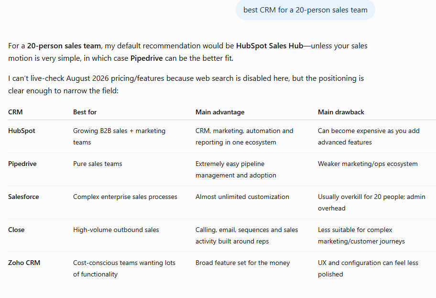The width and height of the screenshot is (436, 298).
Task: Click the Broad feature set for the money cell
Action: click(242, 263)
